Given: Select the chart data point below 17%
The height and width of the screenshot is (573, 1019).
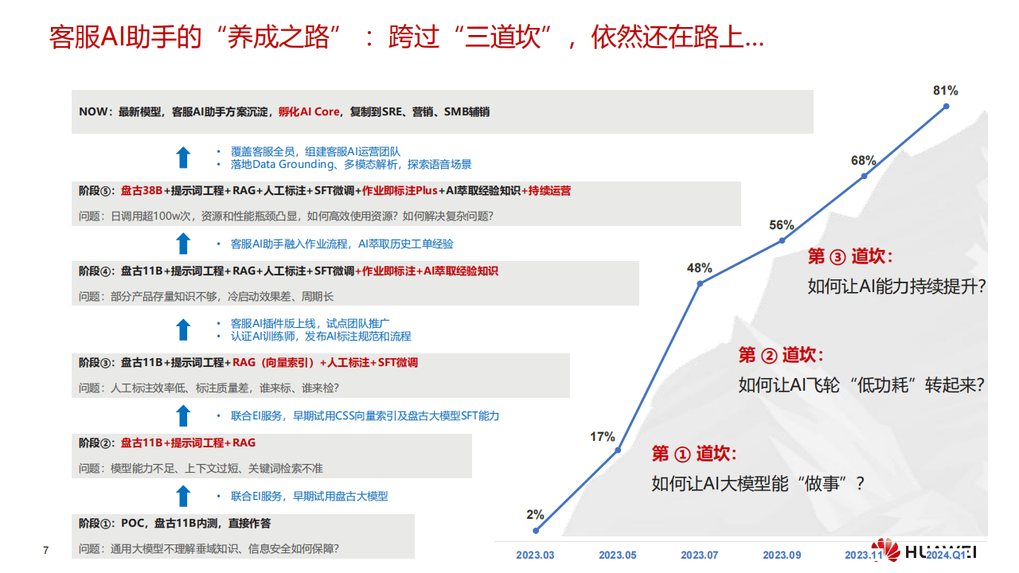Looking at the screenshot, I should pyautogui.click(x=618, y=451).
